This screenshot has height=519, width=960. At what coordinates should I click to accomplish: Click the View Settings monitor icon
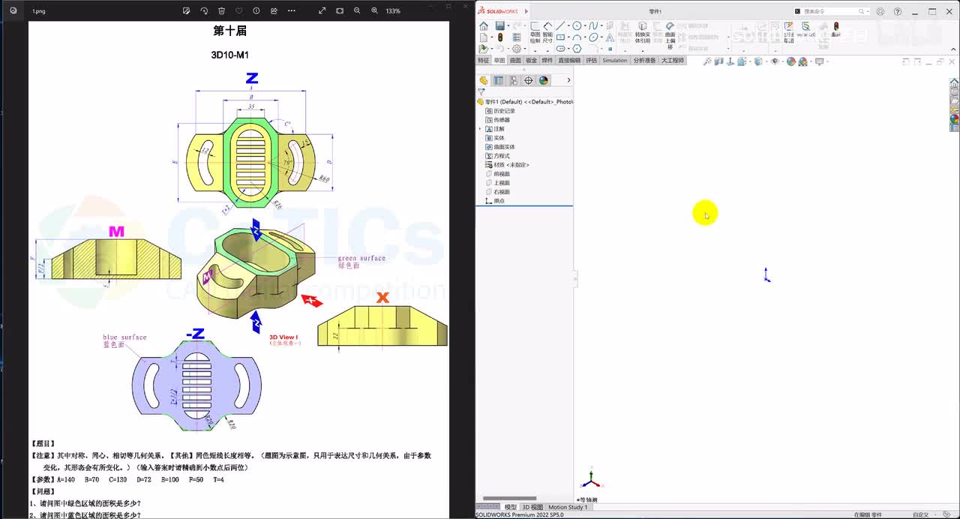(x=819, y=61)
